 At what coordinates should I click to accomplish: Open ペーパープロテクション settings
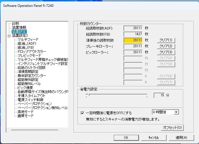point(34,104)
